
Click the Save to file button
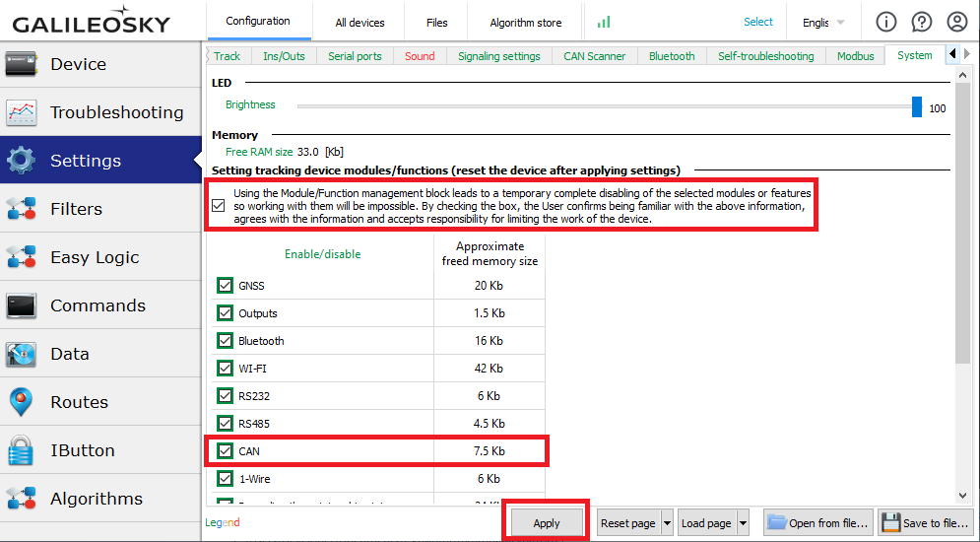[926, 523]
